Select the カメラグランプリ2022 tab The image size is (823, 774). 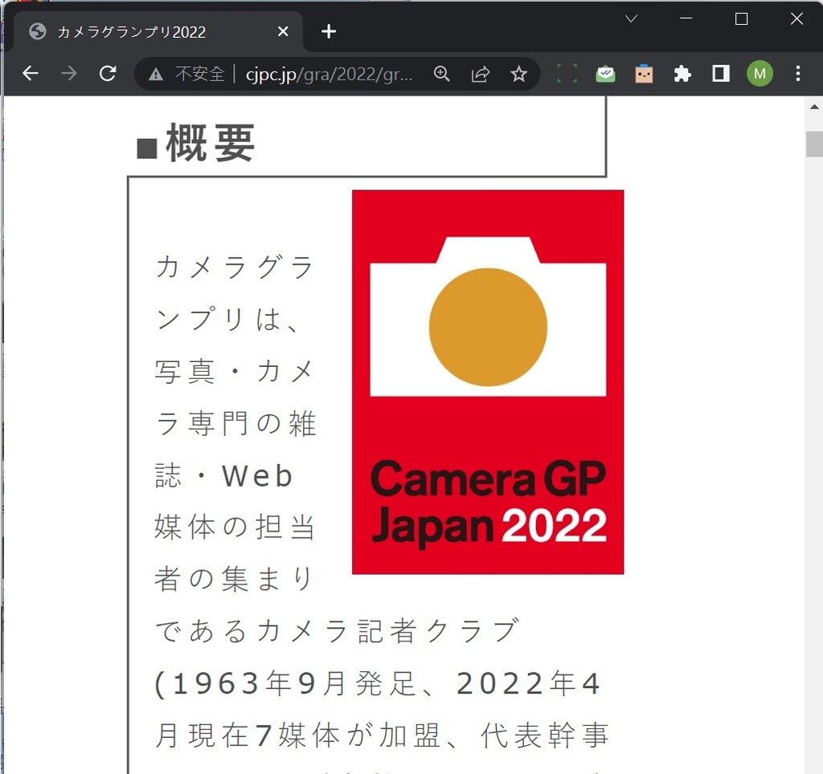(158, 32)
